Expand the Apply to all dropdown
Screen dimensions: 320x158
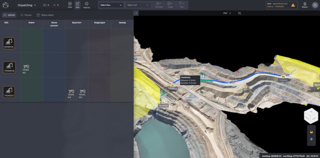tap(138, 5)
